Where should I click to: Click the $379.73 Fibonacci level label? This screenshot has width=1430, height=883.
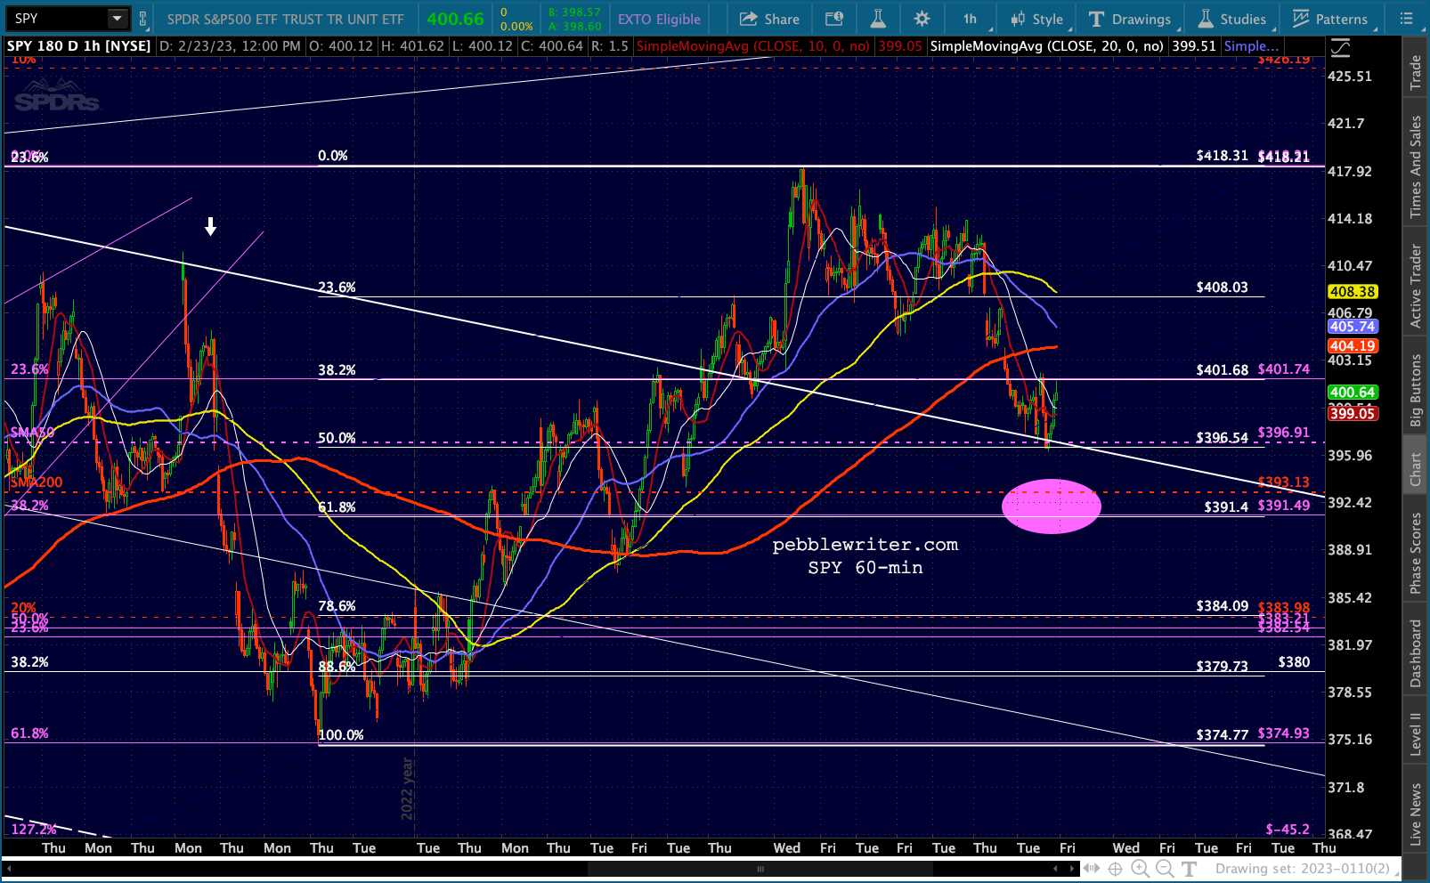tap(1222, 666)
